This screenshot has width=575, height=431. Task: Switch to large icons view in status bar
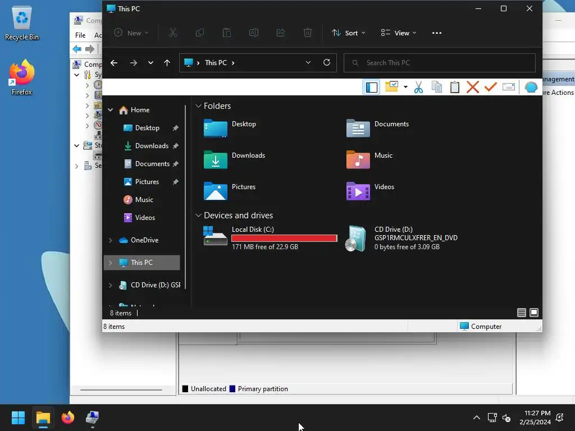click(534, 312)
